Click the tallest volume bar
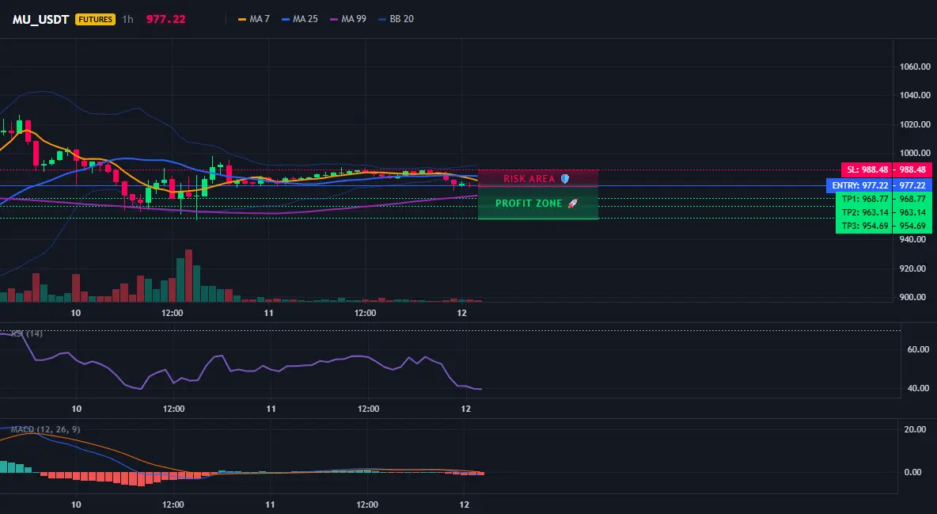Viewport: 937px width, 514px height. (x=189, y=276)
